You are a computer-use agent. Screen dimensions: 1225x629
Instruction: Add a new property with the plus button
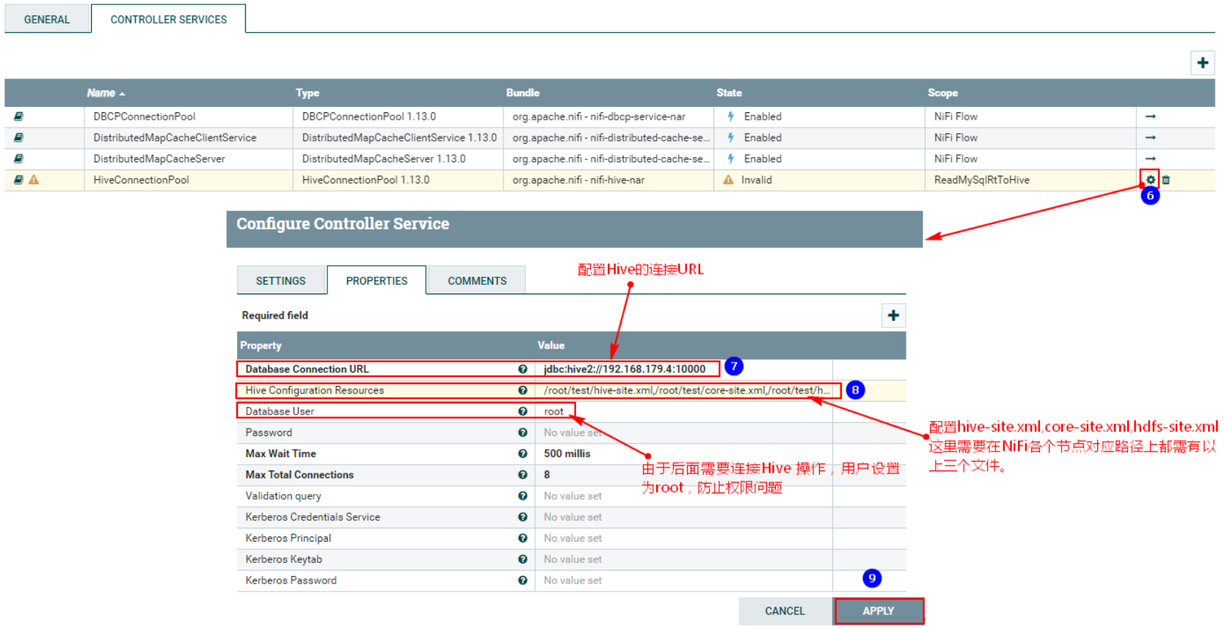tap(893, 316)
